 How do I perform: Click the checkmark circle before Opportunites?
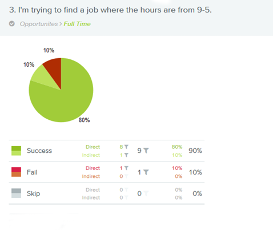tap(12, 24)
